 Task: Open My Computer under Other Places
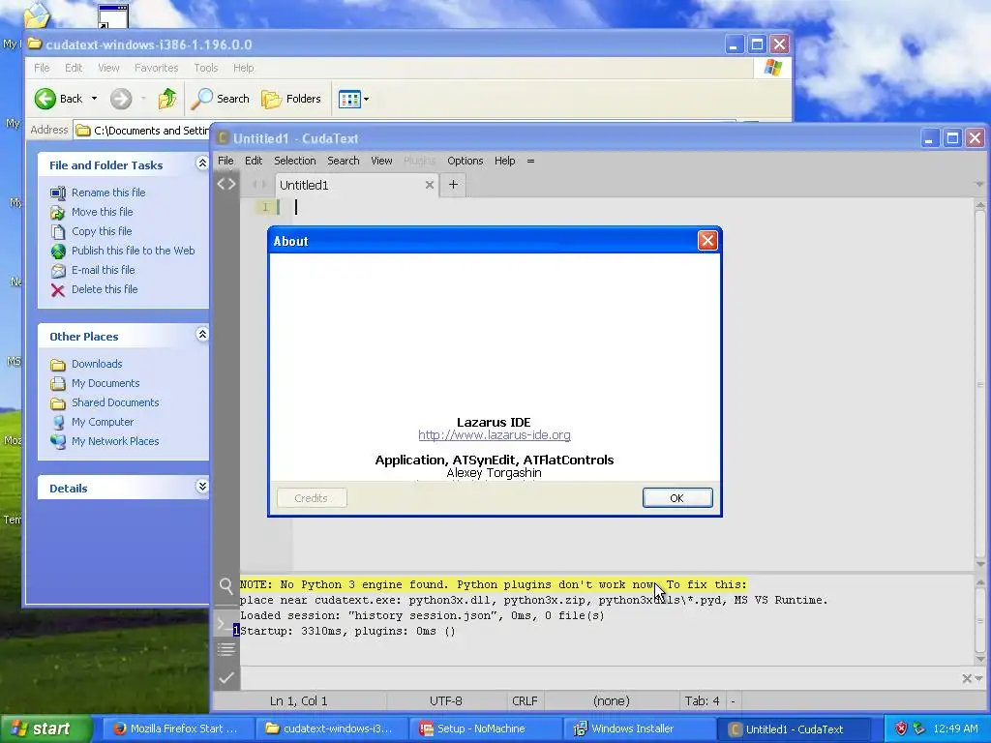(103, 422)
